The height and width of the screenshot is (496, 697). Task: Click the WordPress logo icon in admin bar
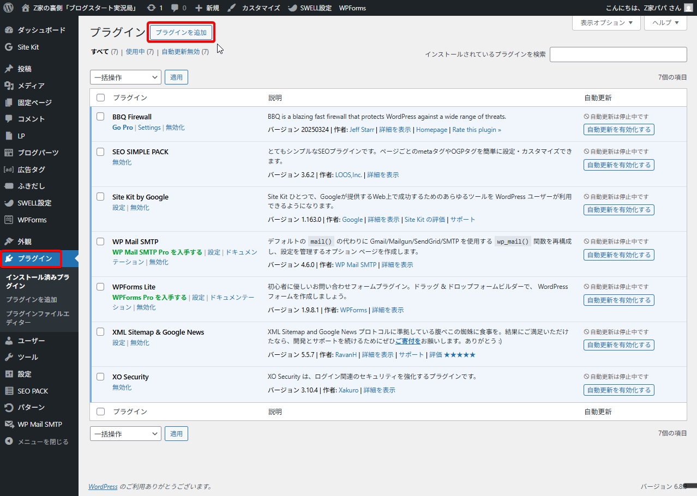coord(8,8)
